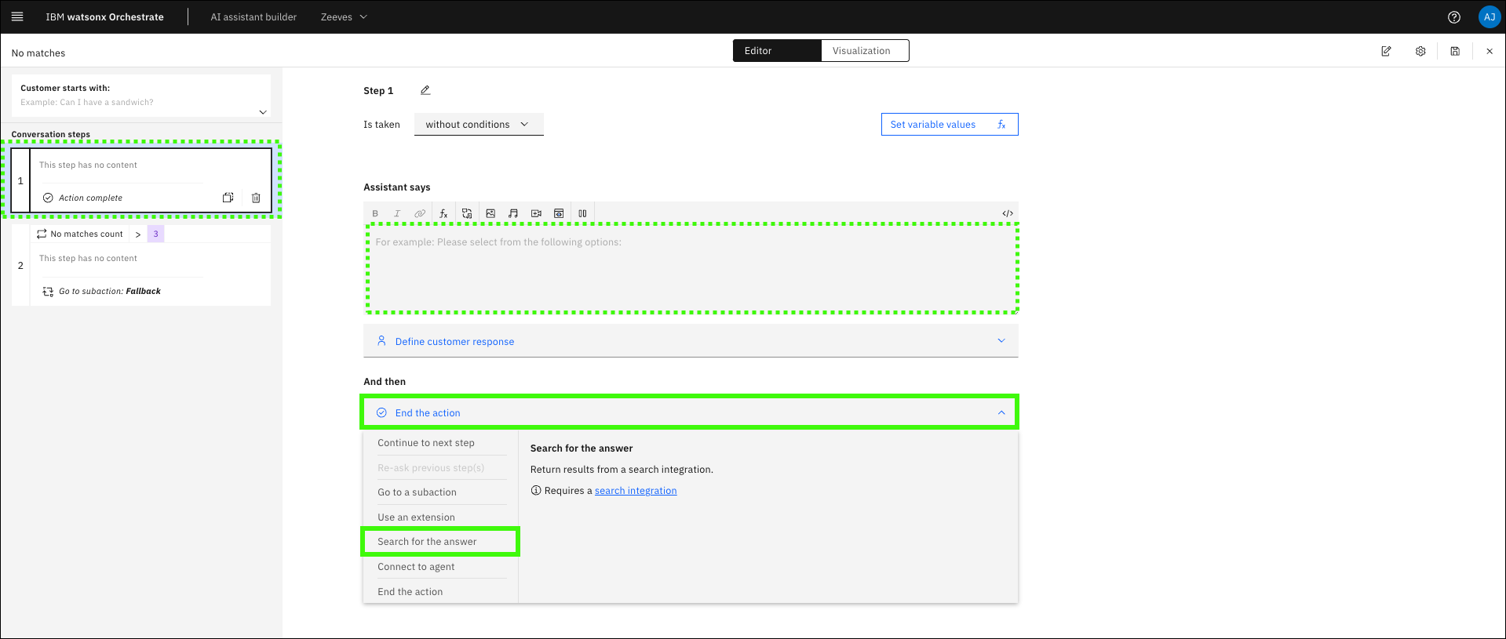The image size is (1506, 639).
Task: Follow the 'search integration' link
Action: (x=636, y=491)
